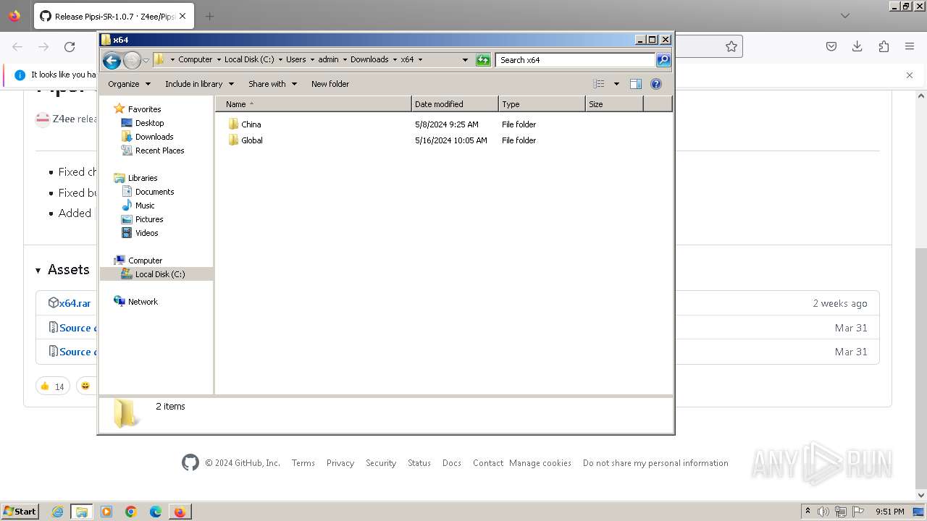Click the New folder button
927x521 pixels.
[330, 84]
